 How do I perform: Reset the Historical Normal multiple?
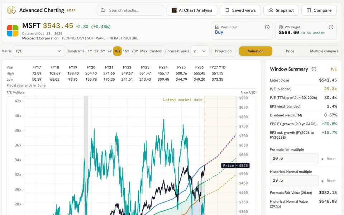331,181
